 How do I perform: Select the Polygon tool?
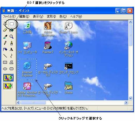pos(11,62)
